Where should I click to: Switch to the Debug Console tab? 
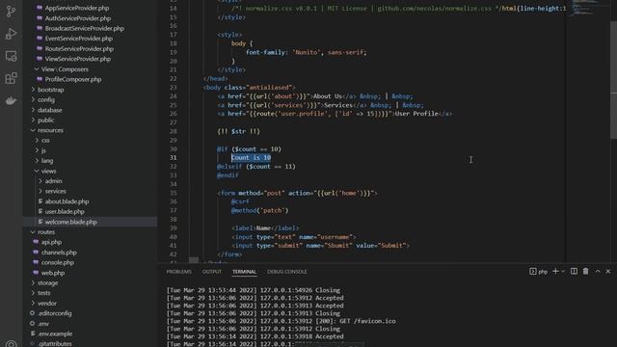coord(287,272)
